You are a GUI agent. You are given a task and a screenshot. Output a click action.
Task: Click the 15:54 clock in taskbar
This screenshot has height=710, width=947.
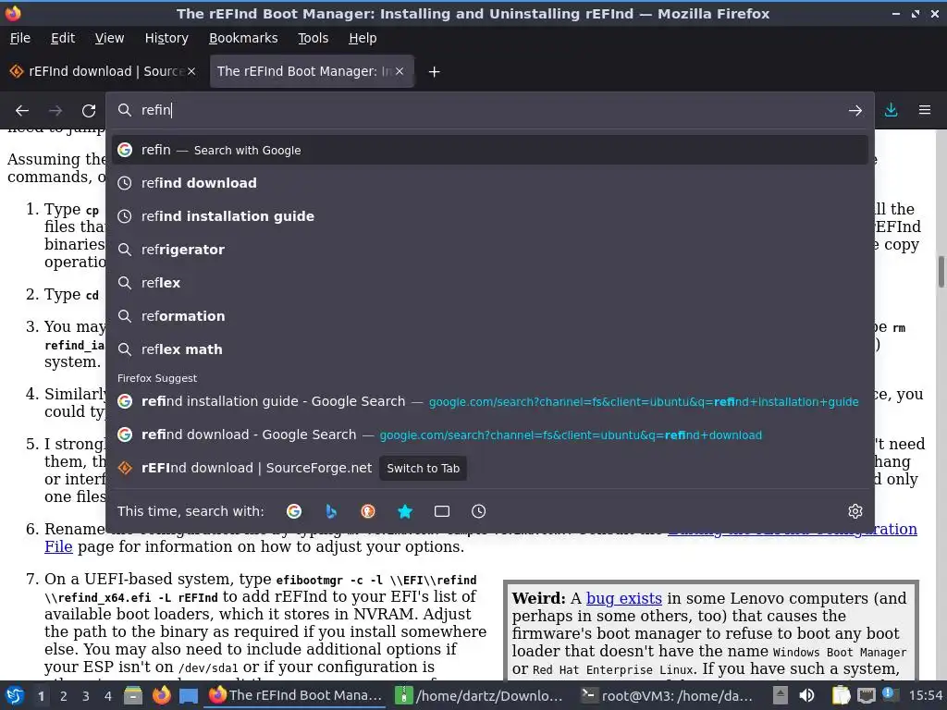925,695
